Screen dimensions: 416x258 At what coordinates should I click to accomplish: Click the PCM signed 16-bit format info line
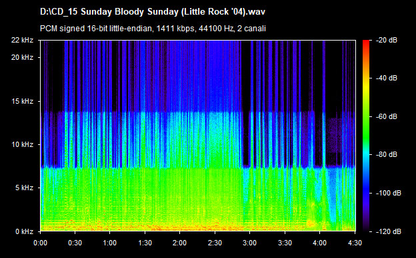click(x=153, y=29)
